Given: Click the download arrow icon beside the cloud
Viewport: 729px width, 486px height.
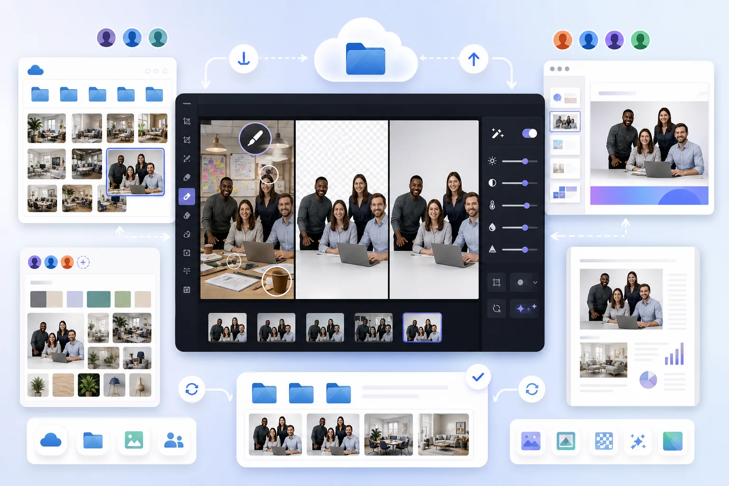Looking at the screenshot, I should (x=243, y=59).
